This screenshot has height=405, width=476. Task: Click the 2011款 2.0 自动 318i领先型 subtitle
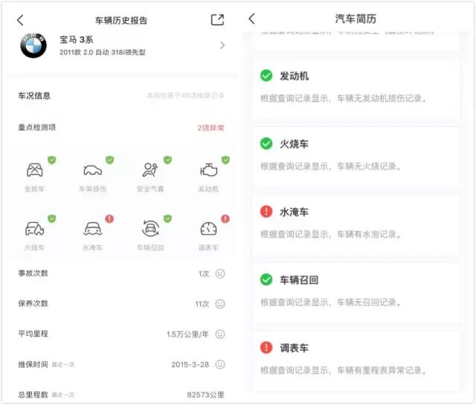coord(103,52)
